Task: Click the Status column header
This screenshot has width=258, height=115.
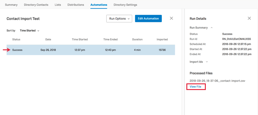Action: click(x=16, y=39)
